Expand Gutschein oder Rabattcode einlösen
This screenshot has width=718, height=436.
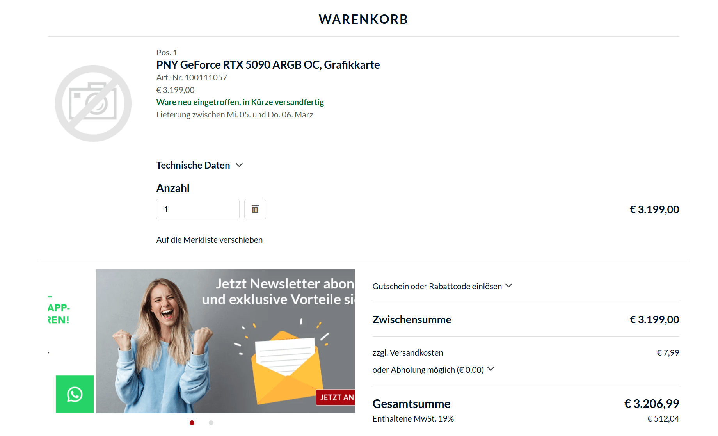pos(442,286)
